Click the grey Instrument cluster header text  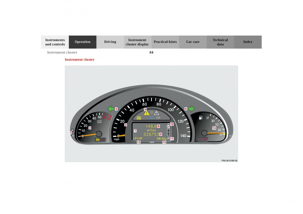[62, 52]
